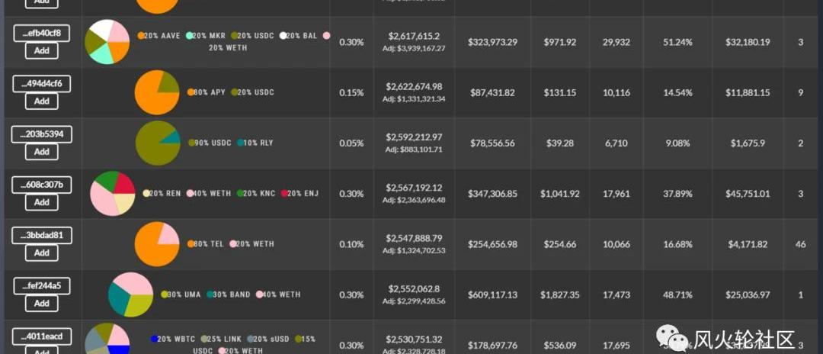The width and height of the screenshot is (823, 354).
Task: Open pool address ...3bbdad81
Action: coord(42,235)
